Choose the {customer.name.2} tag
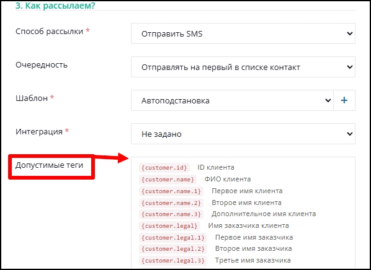The height and width of the screenshot is (270, 371). [171, 203]
